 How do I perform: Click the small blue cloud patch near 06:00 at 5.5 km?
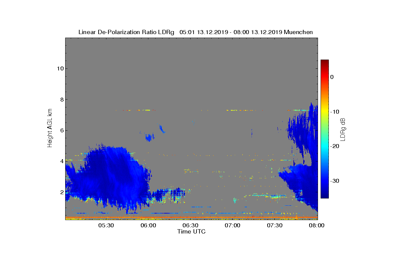pyautogui.click(x=150, y=137)
